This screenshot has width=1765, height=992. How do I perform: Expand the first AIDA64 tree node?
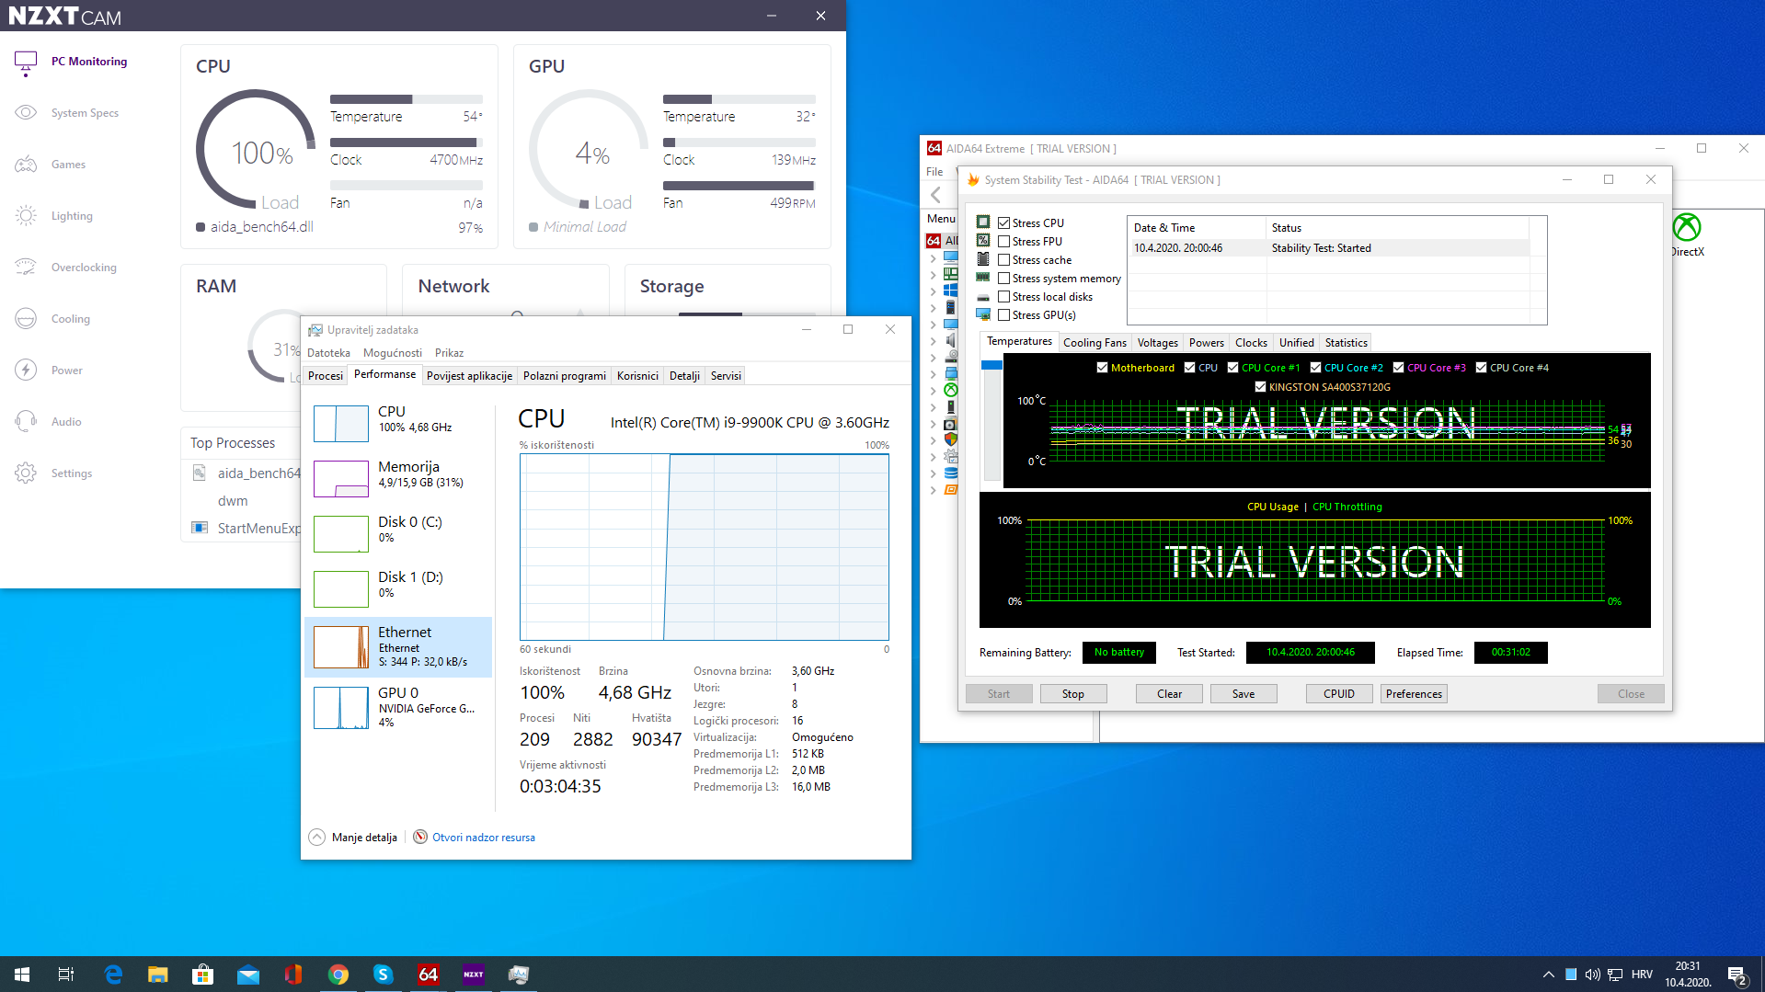[x=933, y=258]
